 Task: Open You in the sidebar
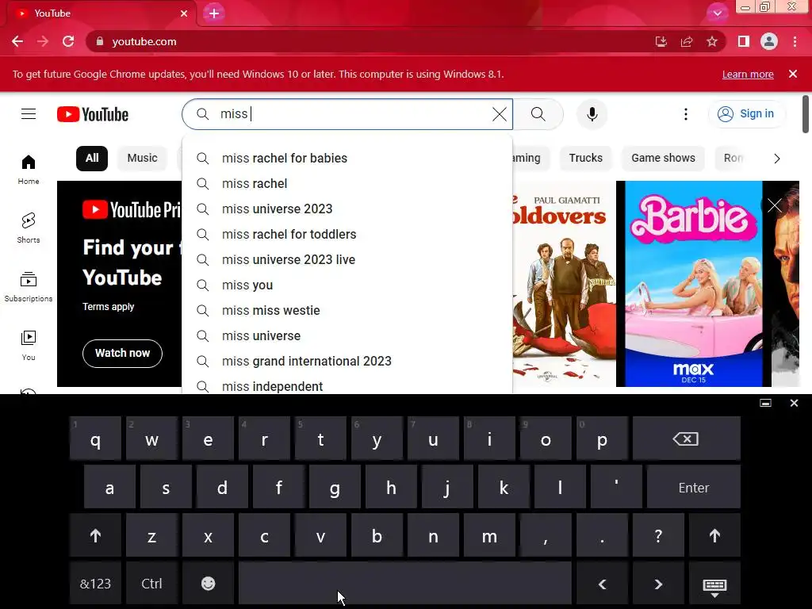(29, 346)
